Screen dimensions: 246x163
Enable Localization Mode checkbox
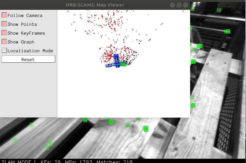4,50
